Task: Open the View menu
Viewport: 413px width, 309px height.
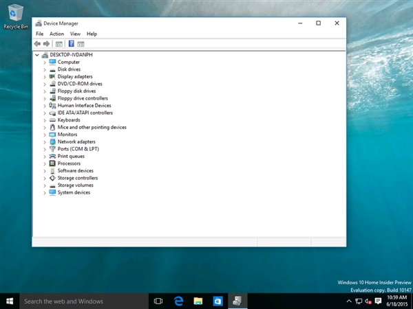Action: click(x=75, y=34)
